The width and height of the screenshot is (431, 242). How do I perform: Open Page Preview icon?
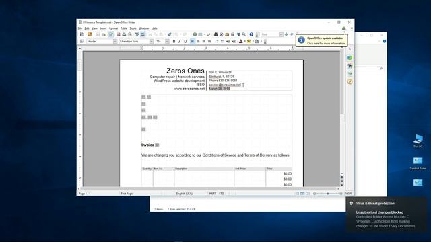click(130, 34)
